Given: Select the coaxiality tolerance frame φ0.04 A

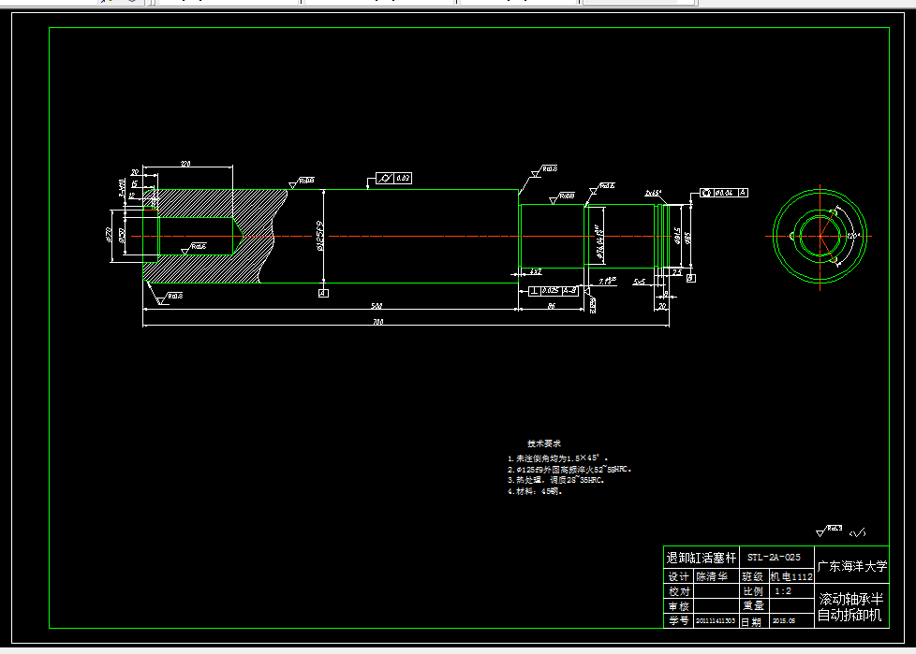Looking at the screenshot, I should click(724, 193).
